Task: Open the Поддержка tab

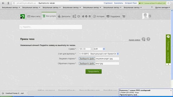Action: 113,16
